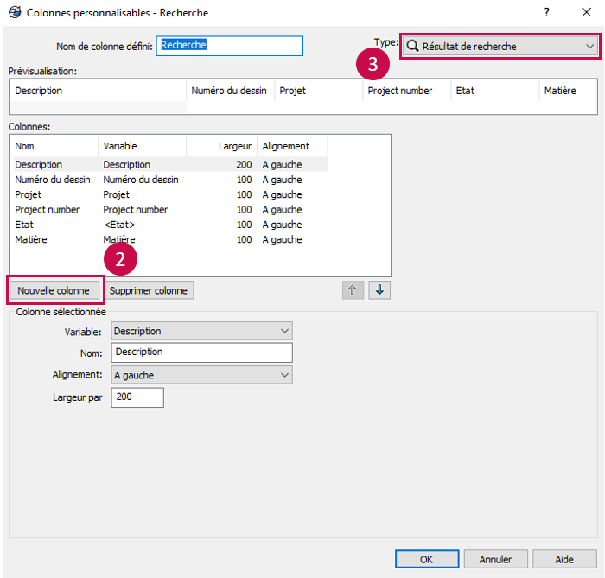The image size is (605, 578).
Task: Click the Nom de colonne défini field
Action: [x=230, y=46]
